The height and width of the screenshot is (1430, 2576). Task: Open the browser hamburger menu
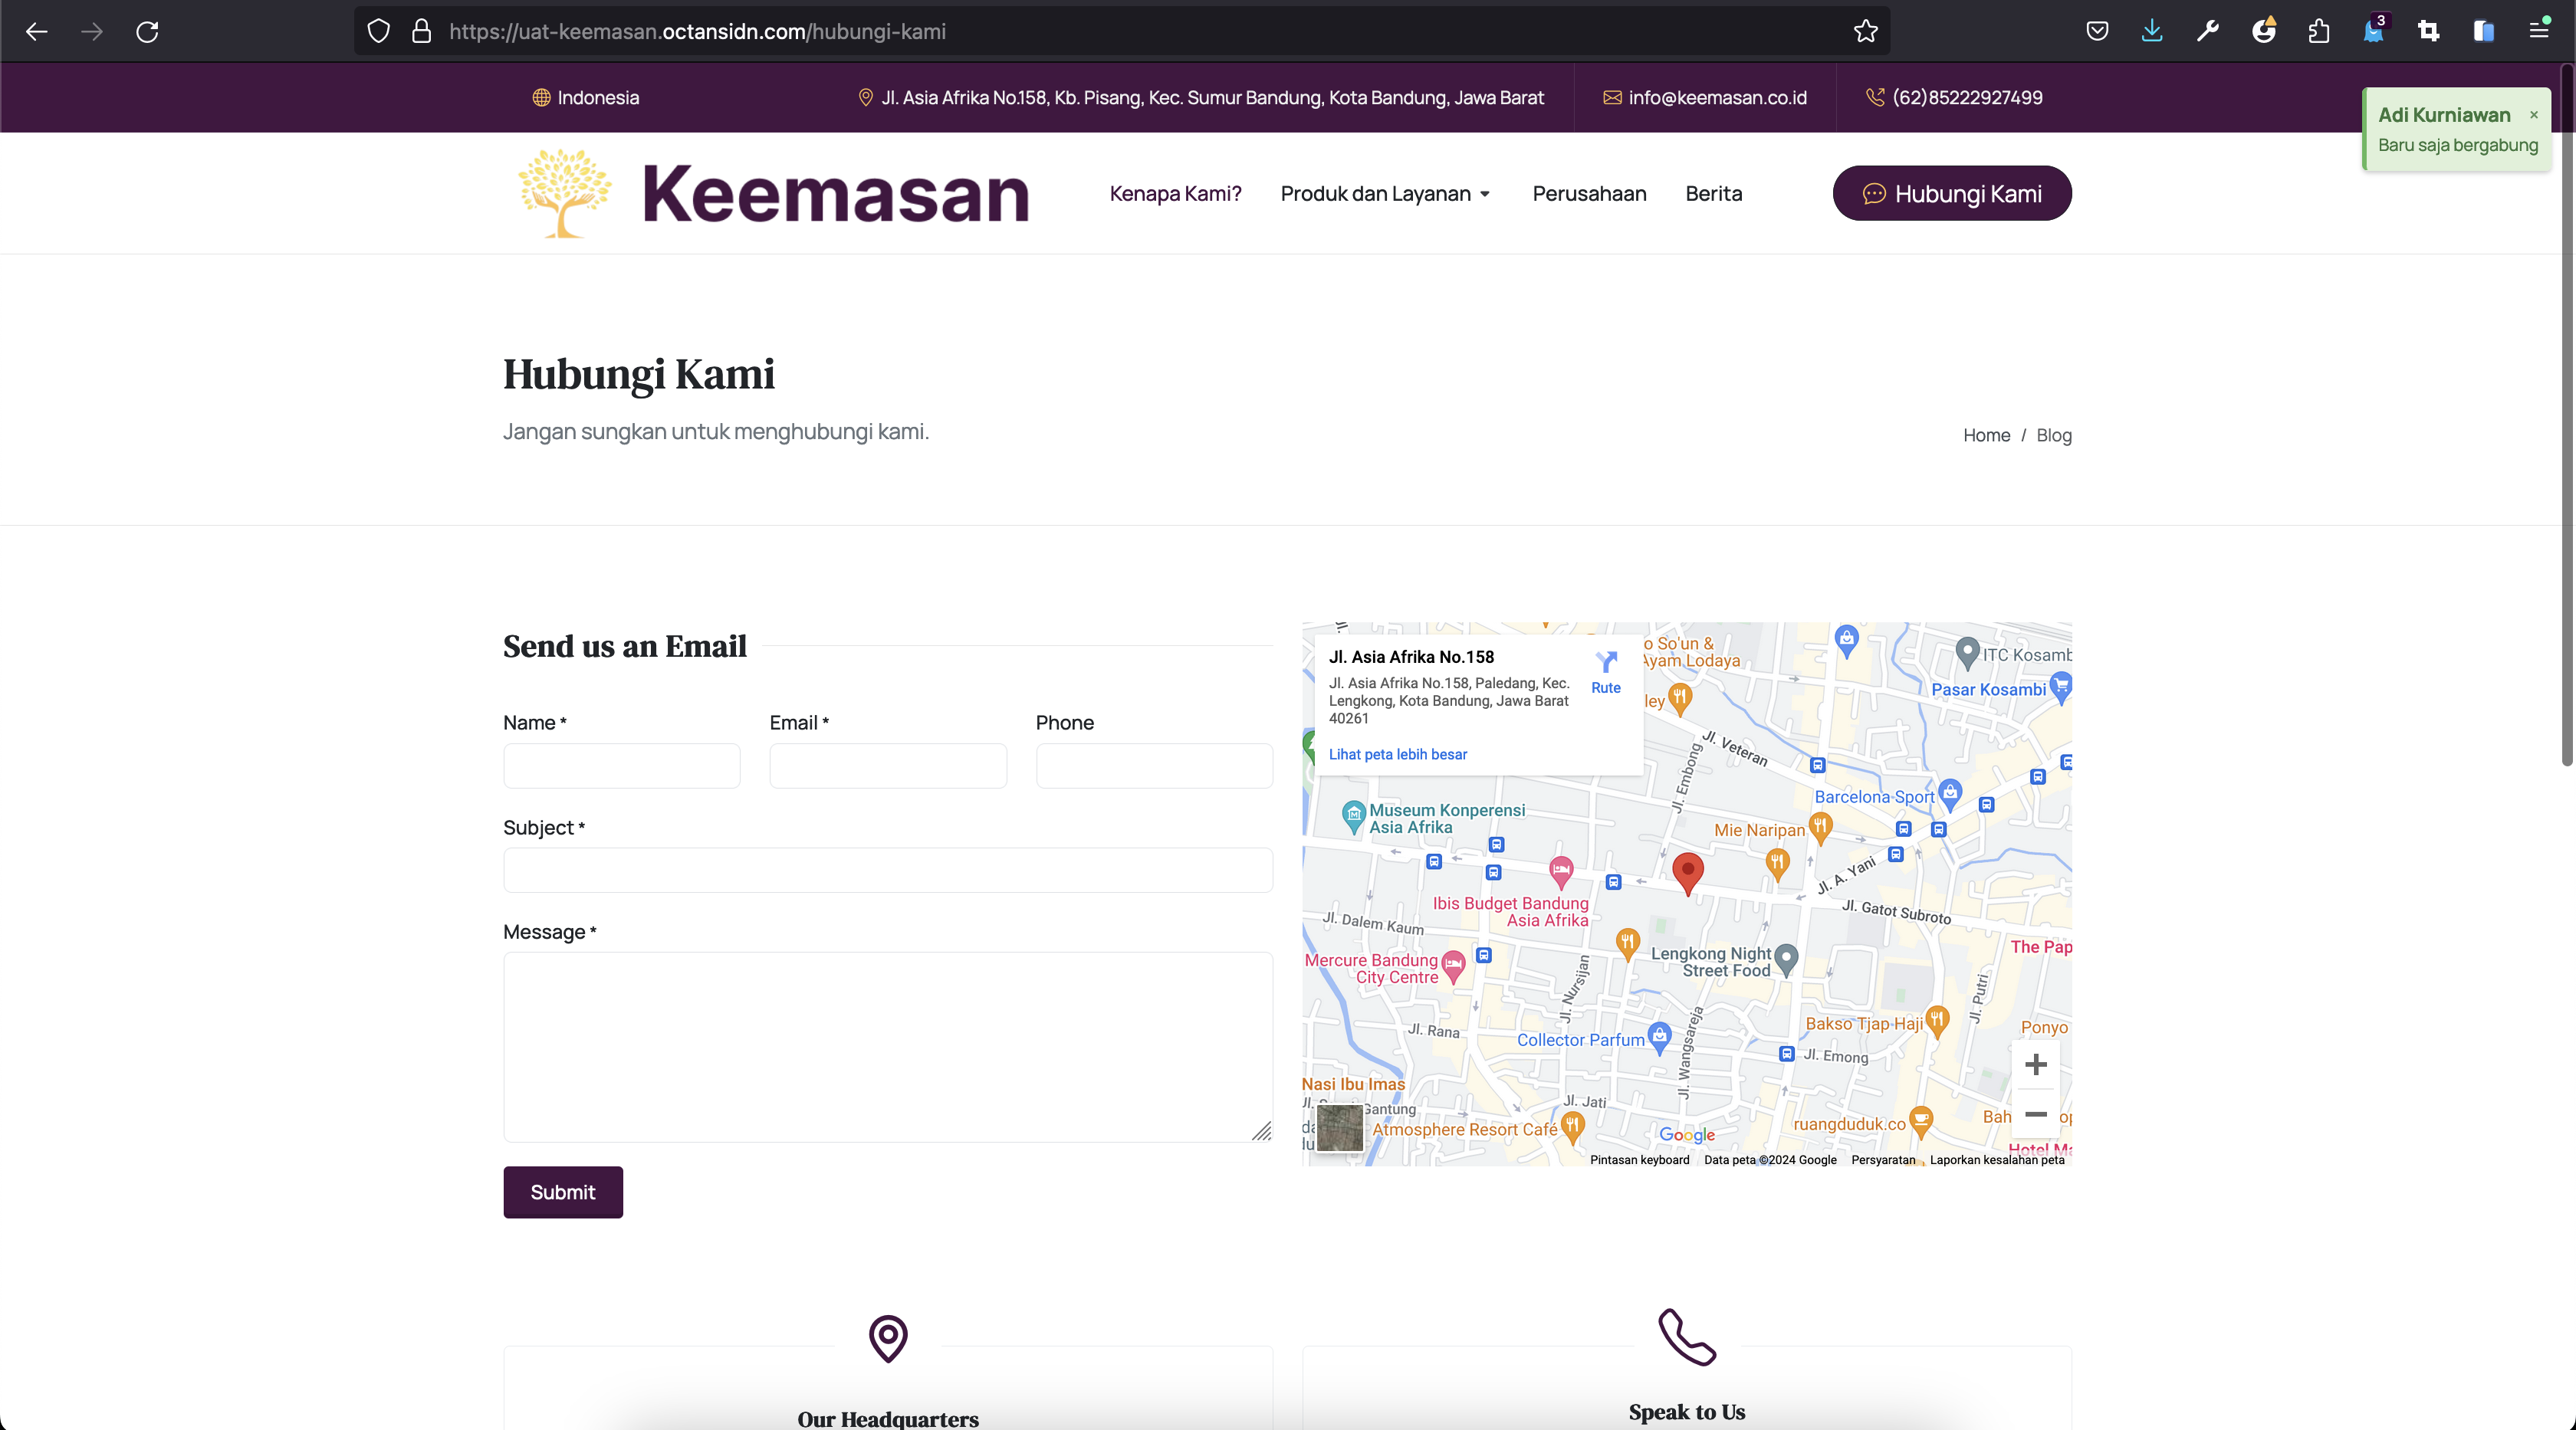[2539, 32]
